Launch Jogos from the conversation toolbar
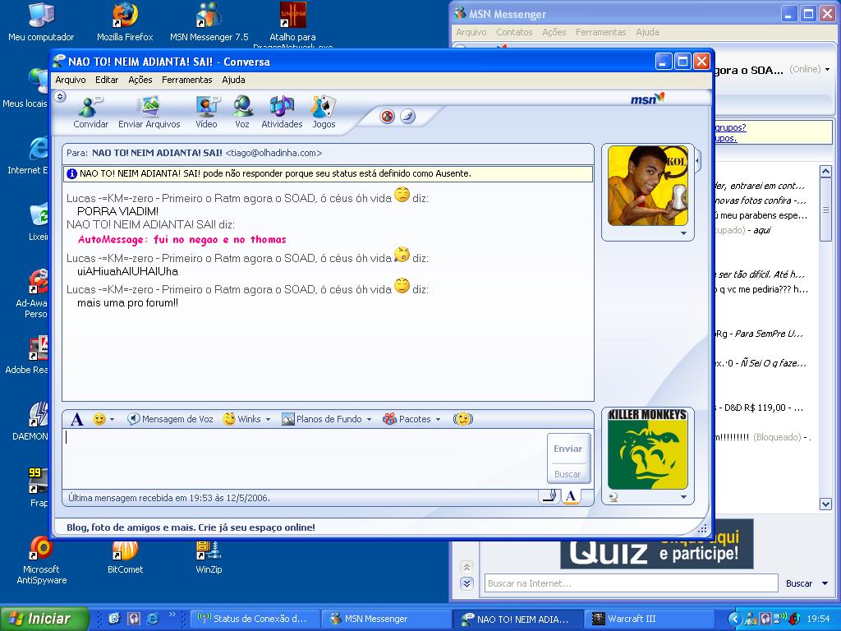The height and width of the screenshot is (631, 841). pyautogui.click(x=324, y=112)
